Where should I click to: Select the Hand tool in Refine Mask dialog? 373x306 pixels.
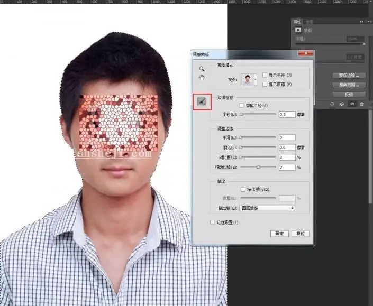[x=202, y=78]
